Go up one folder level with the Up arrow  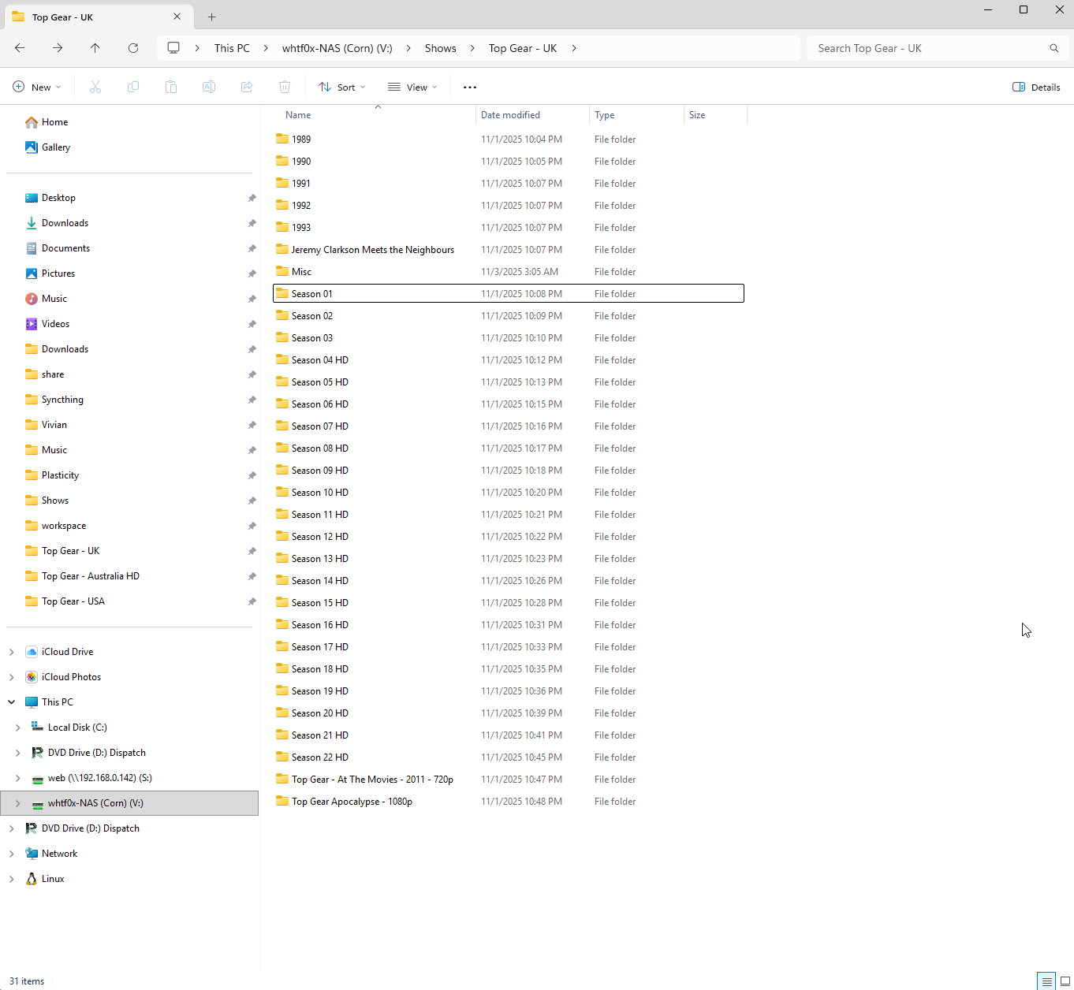pos(95,48)
